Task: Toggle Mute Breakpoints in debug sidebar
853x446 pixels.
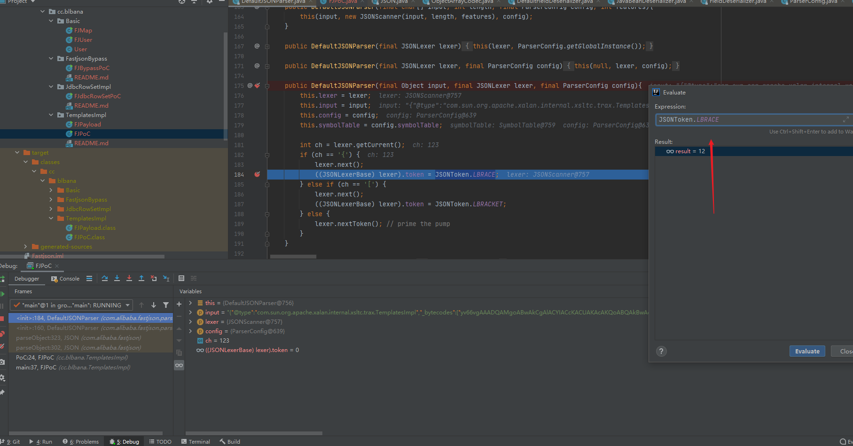Action: [x=2, y=346]
